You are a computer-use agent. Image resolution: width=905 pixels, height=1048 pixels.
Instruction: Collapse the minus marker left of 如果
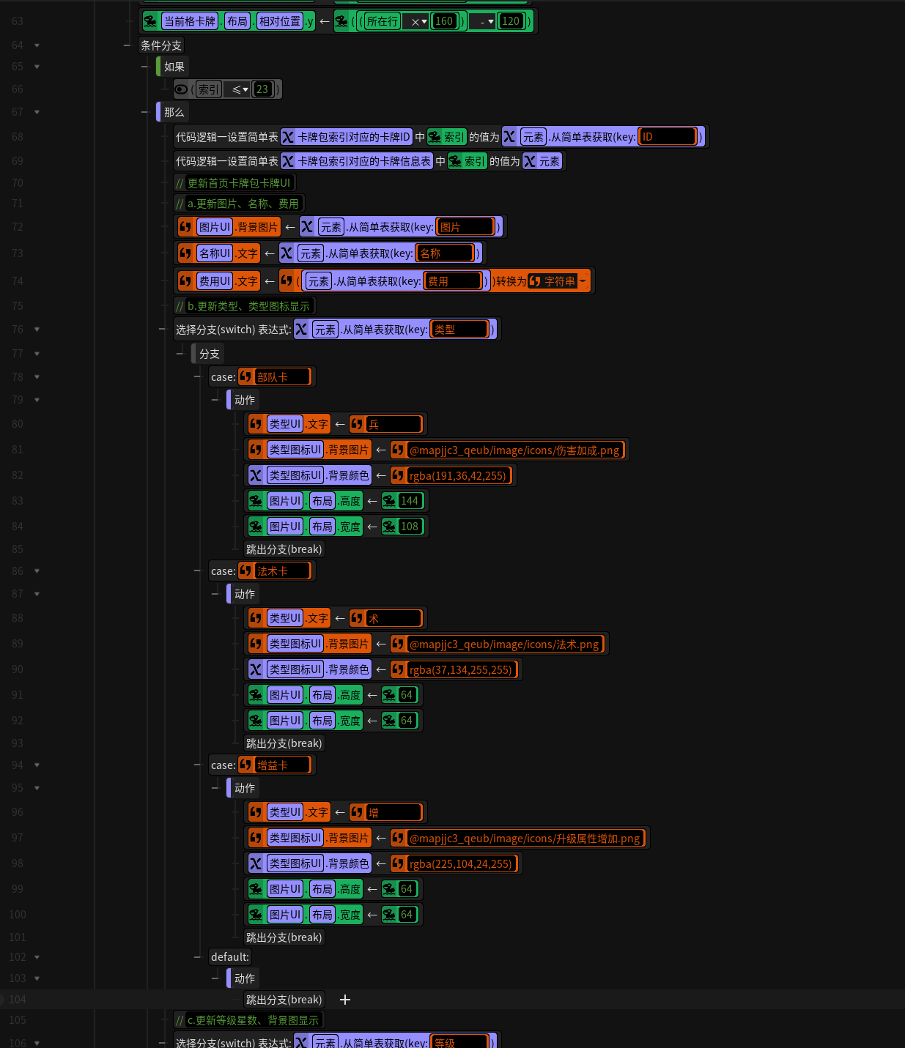[144, 67]
